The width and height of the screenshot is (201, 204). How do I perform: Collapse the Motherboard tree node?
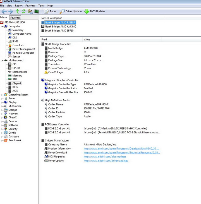[2, 61]
